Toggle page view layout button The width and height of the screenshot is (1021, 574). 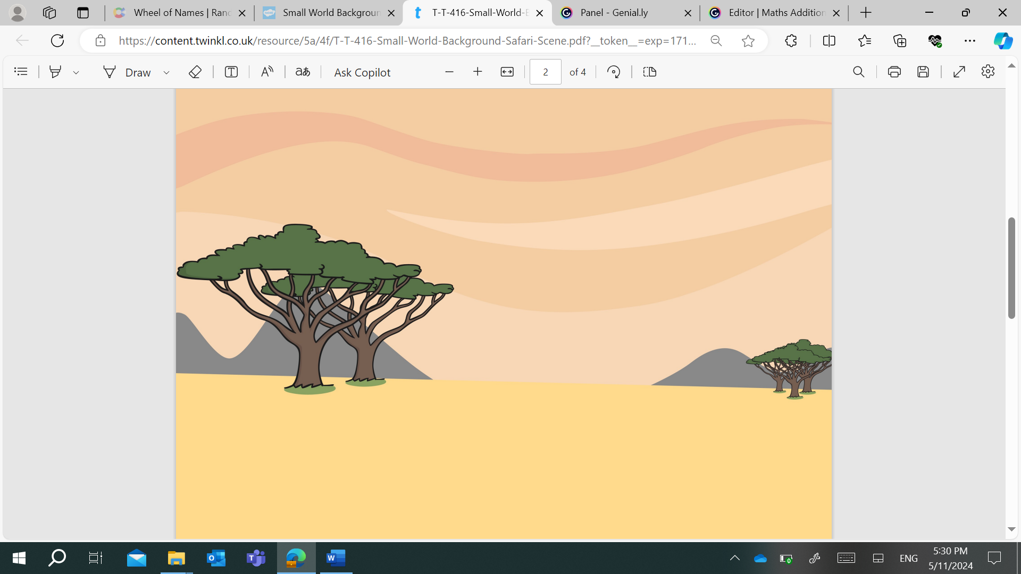649,72
